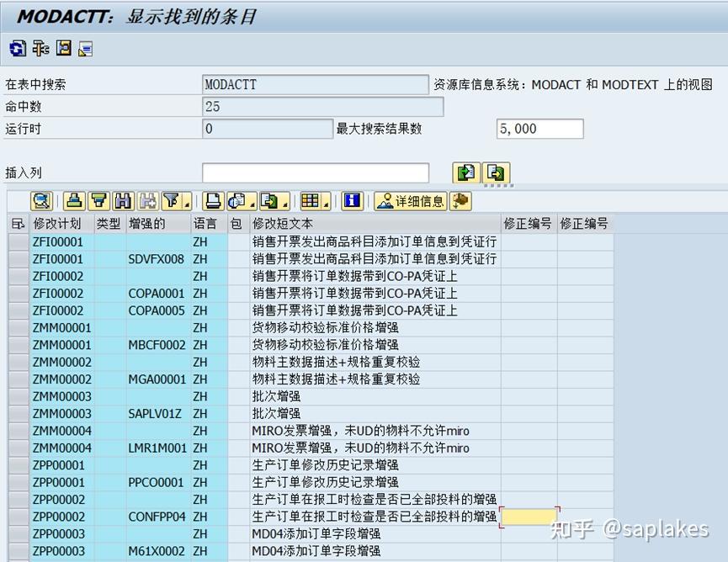
Task: Click the 最大搜索结果数 input field
Action: pos(539,128)
